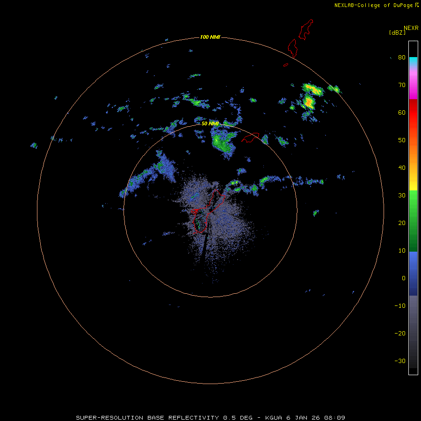Click the cyan top band of color scale
This screenshot has height=421, width=421.
click(413, 61)
